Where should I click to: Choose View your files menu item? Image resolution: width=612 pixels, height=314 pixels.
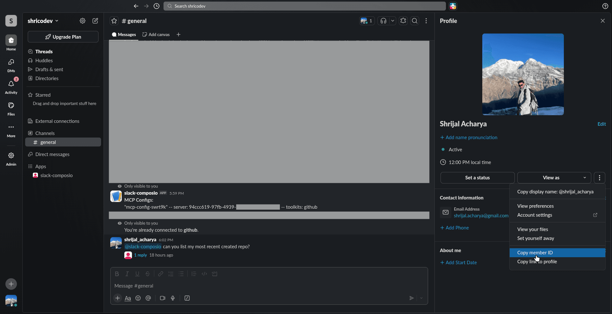pos(557,229)
